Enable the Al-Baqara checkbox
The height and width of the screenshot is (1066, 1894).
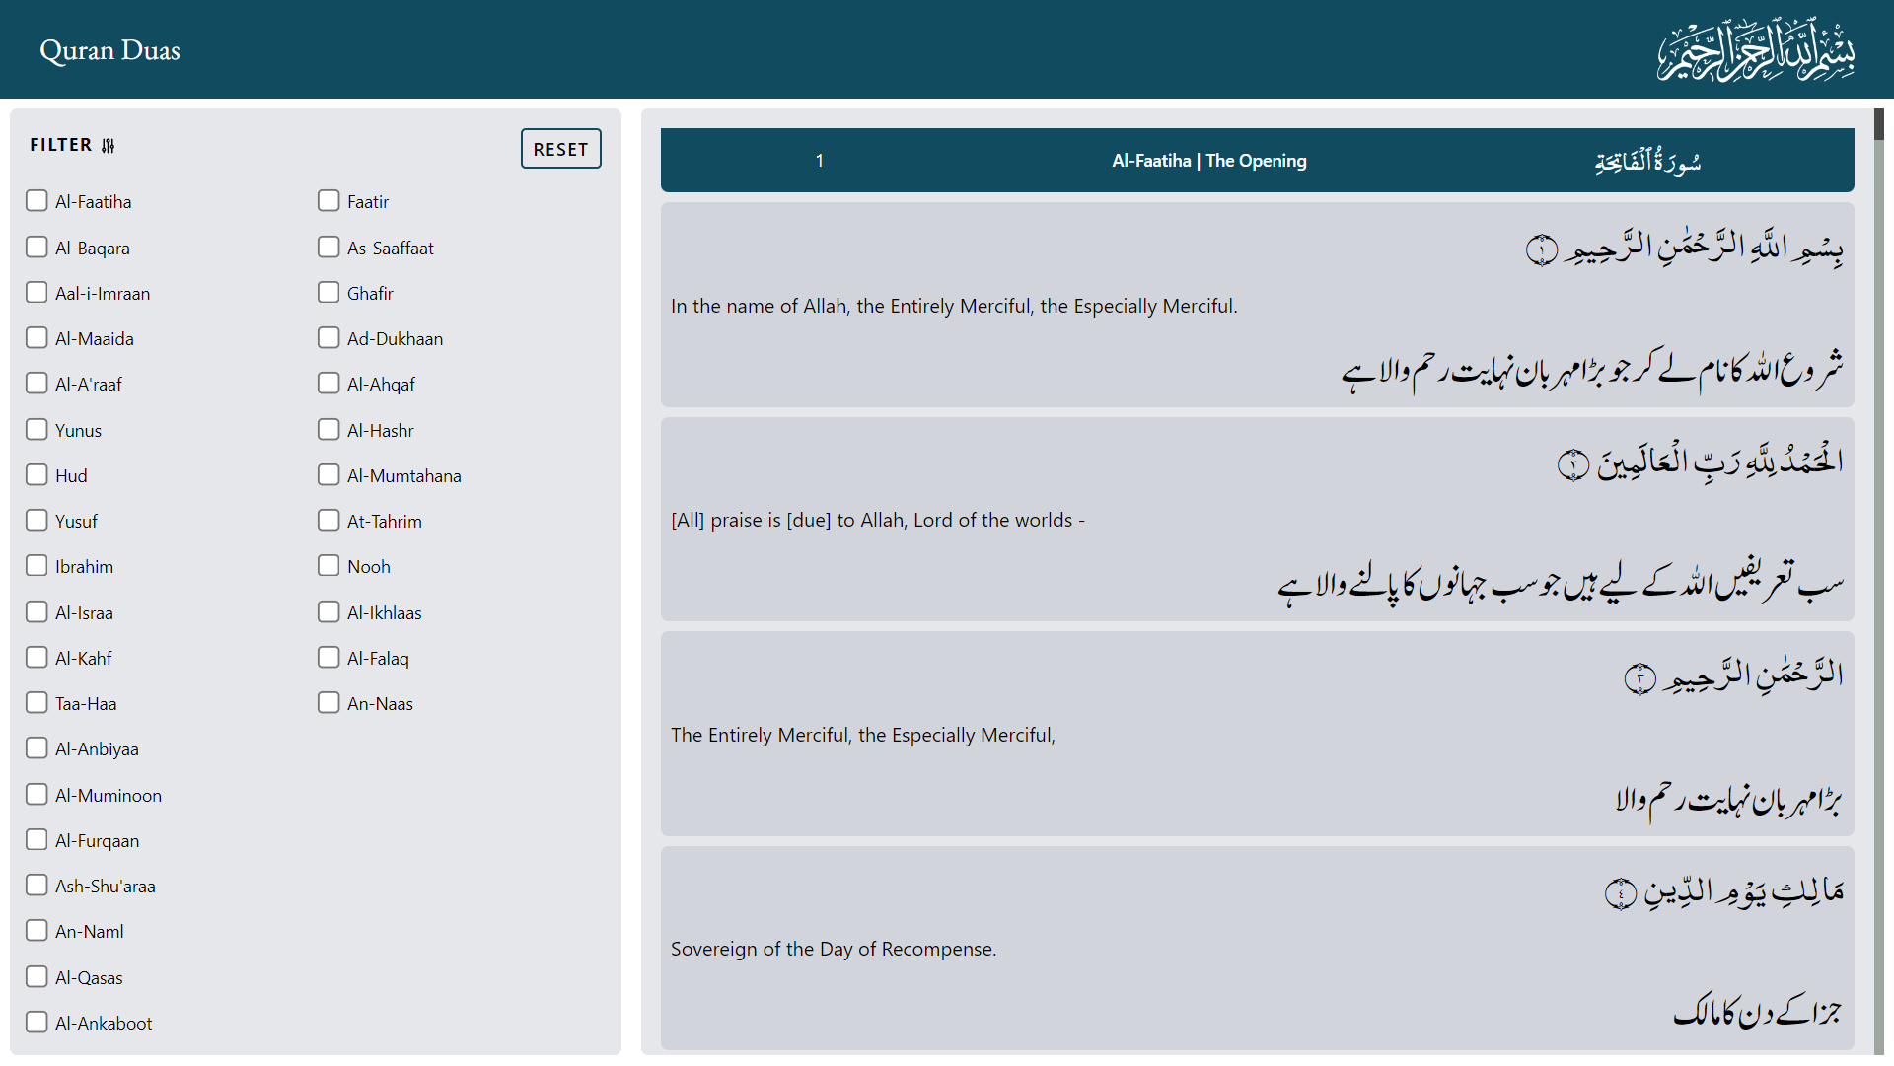[36, 247]
